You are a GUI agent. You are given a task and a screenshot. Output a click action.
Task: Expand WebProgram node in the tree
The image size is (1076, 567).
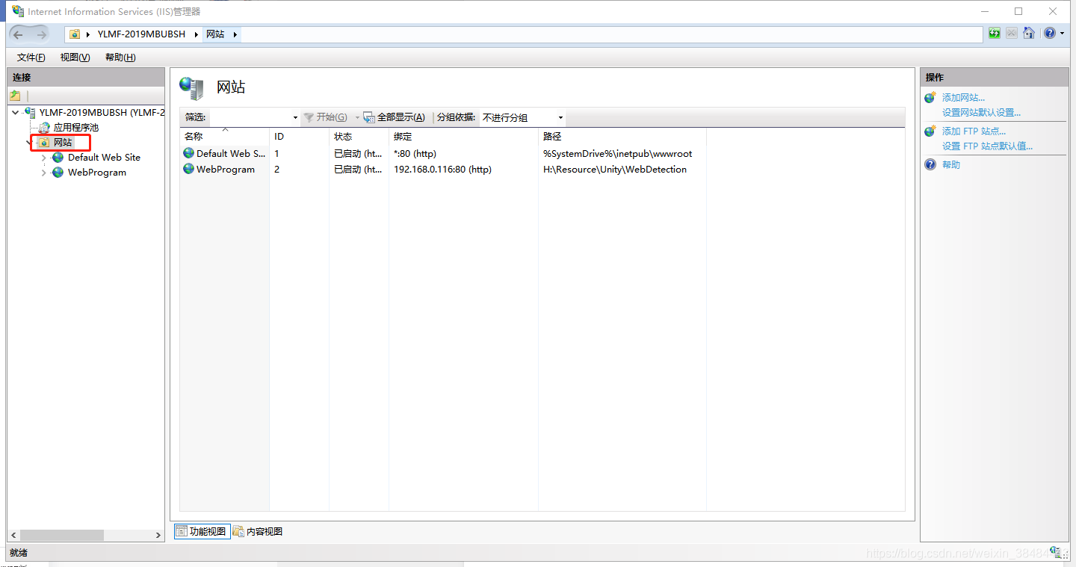coord(44,173)
